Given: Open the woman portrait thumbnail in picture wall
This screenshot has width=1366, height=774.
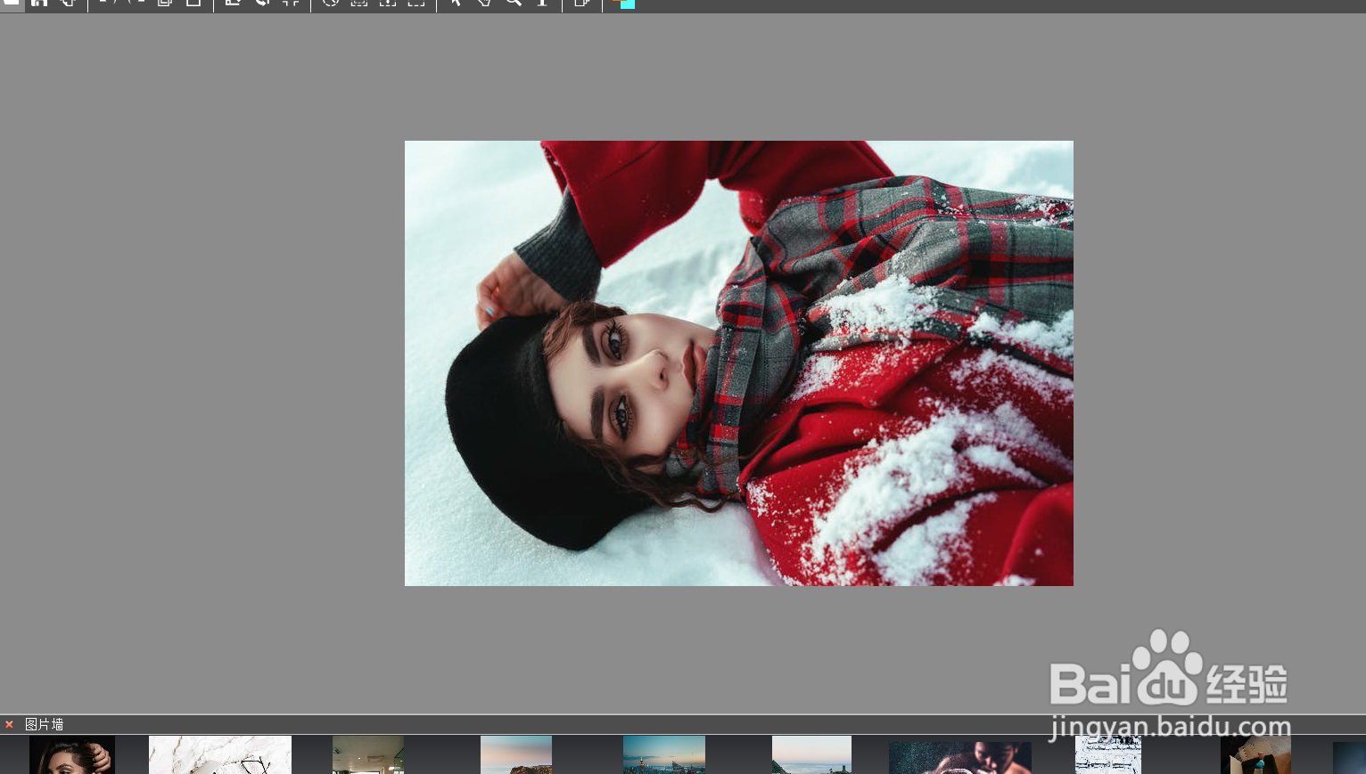Looking at the screenshot, I should [72, 755].
